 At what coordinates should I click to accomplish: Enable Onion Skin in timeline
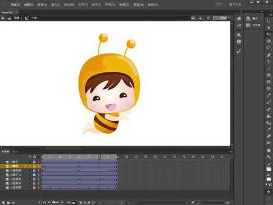[x=81, y=203]
